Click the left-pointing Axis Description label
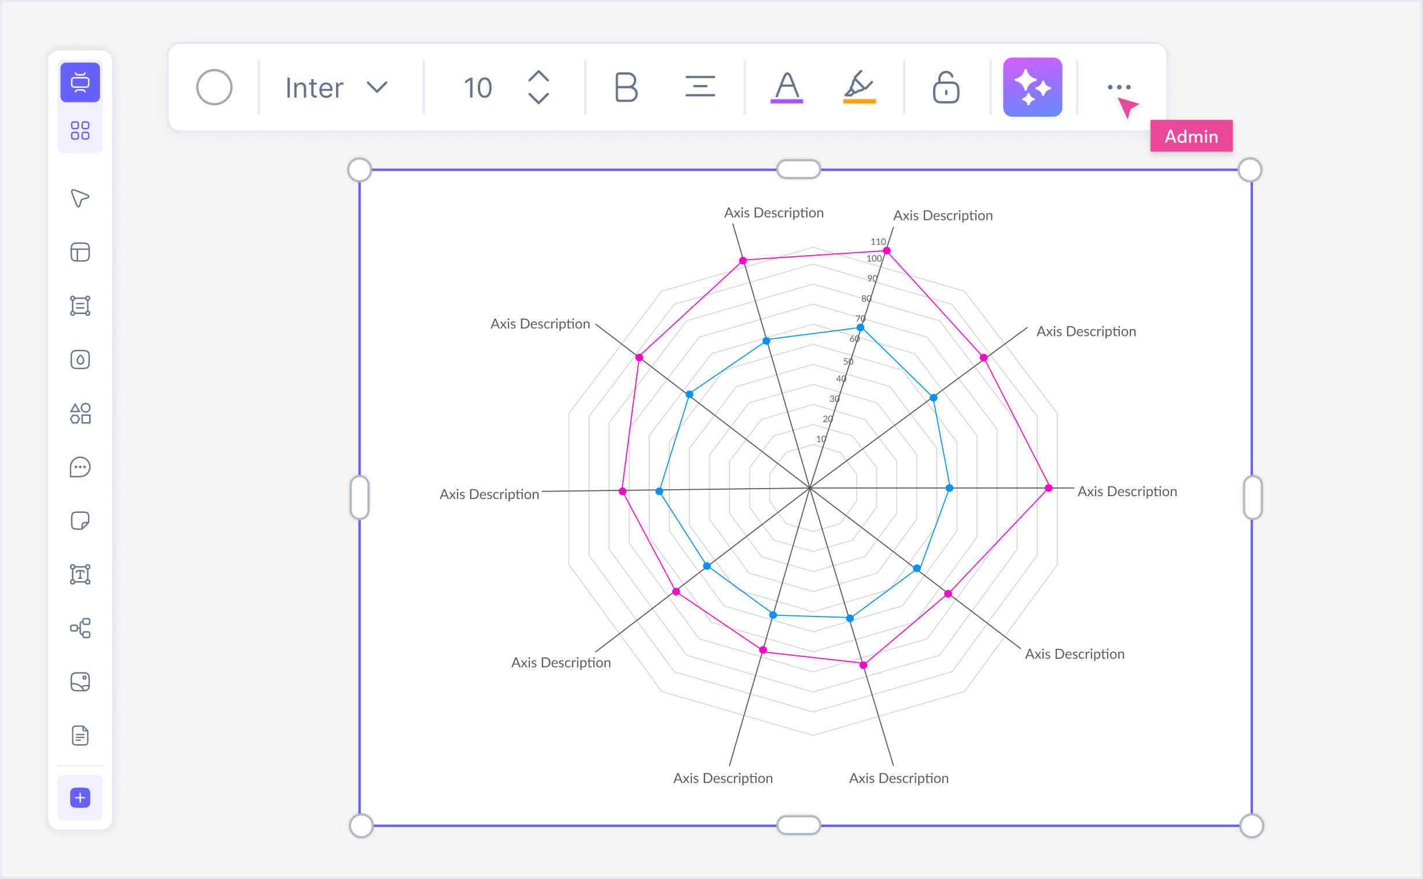The image size is (1423, 879). point(489,494)
